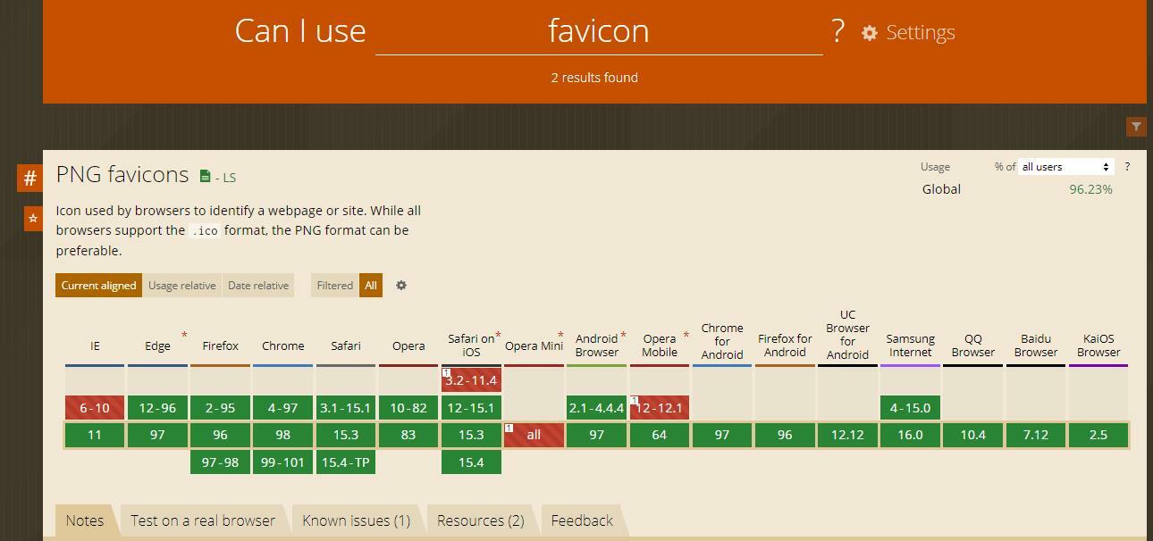The image size is (1153, 541).
Task: Click the Safari 3.1-15.1 cell
Action: coord(346,408)
